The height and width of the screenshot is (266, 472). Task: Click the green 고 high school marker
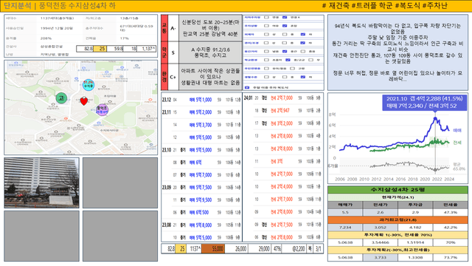pyautogui.click(x=61, y=98)
